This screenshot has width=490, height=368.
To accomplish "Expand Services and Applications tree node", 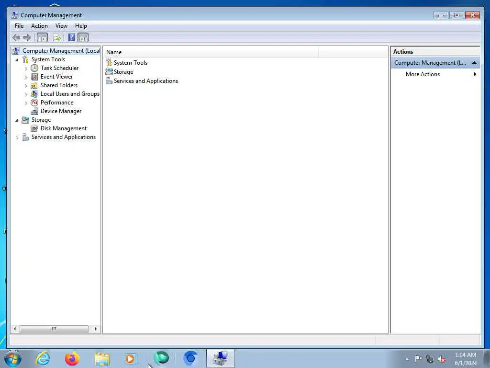I will click(17, 138).
